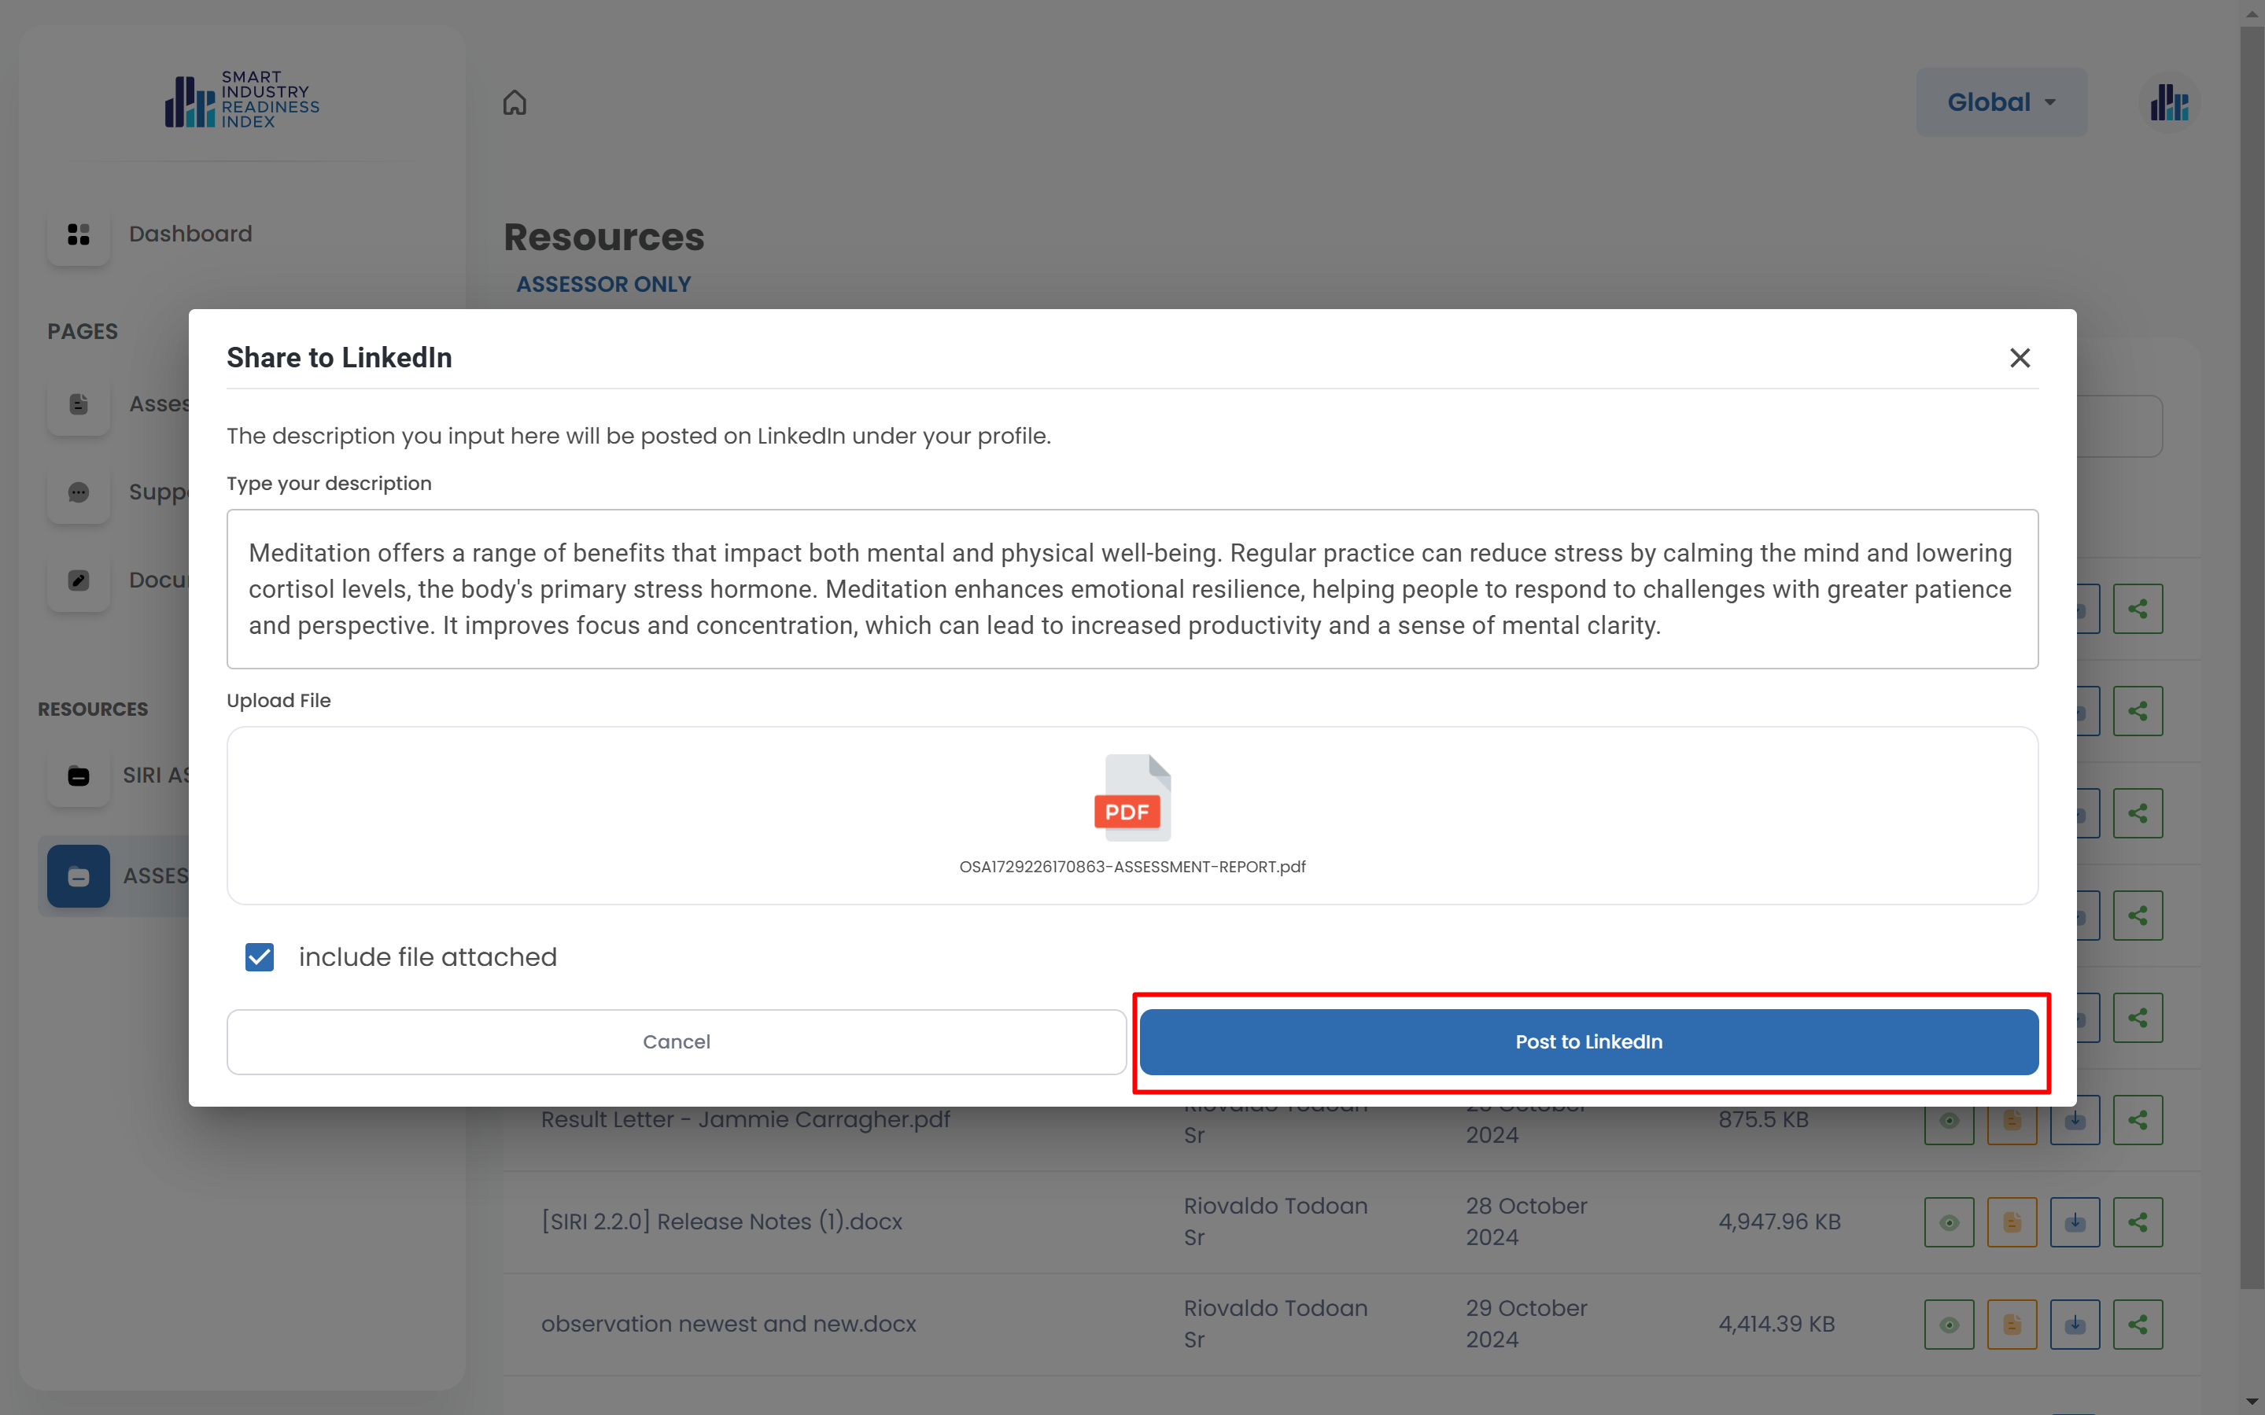Uncheck the include file attached checkbox
2265x1415 pixels.
[x=260, y=956]
